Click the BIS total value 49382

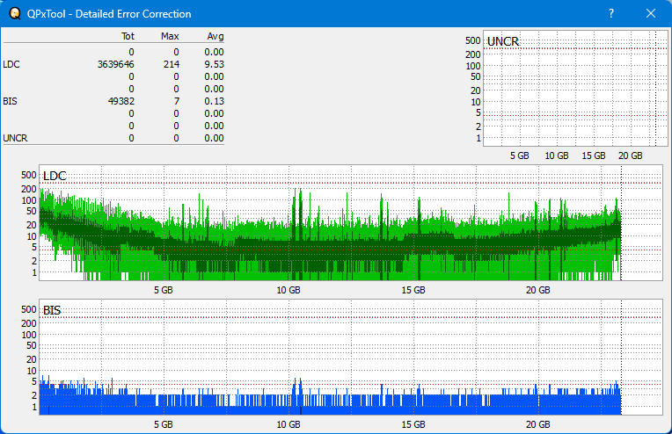point(120,101)
